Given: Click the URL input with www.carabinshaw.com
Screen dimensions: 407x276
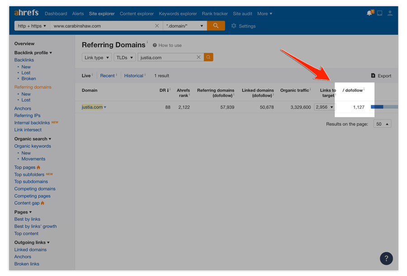Looking at the screenshot, I should 103,26.
